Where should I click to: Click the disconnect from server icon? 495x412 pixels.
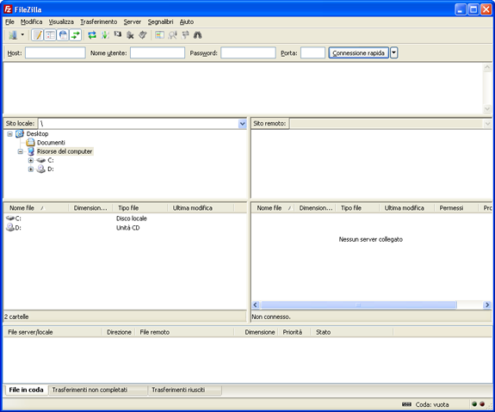pos(130,35)
